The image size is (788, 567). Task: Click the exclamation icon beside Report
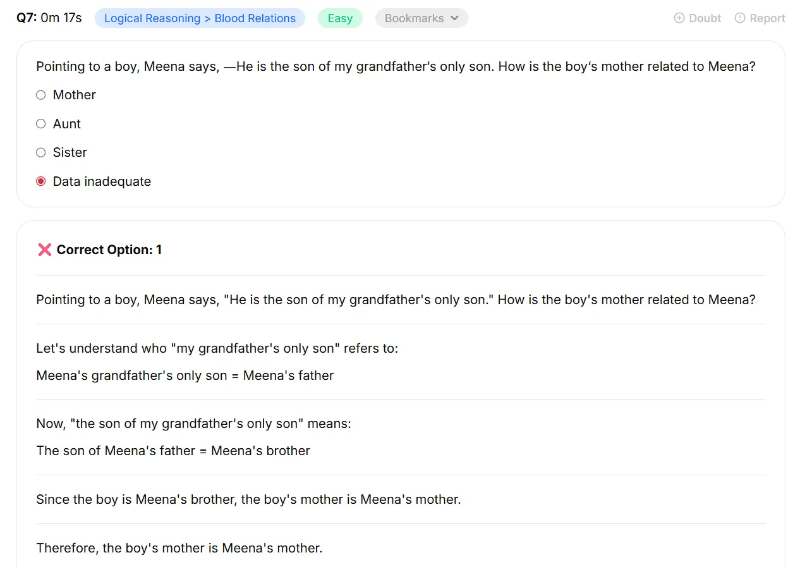click(x=740, y=18)
